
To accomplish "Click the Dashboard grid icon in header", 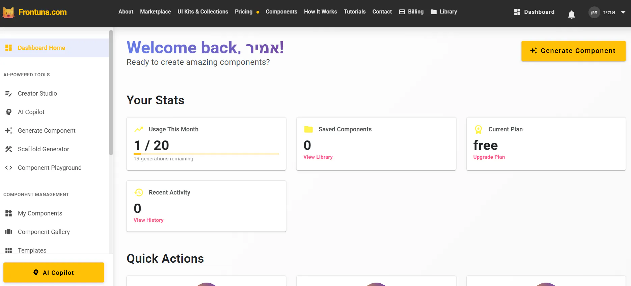I will pos(517,12).
